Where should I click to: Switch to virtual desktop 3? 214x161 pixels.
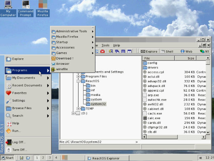coord(49,157)
